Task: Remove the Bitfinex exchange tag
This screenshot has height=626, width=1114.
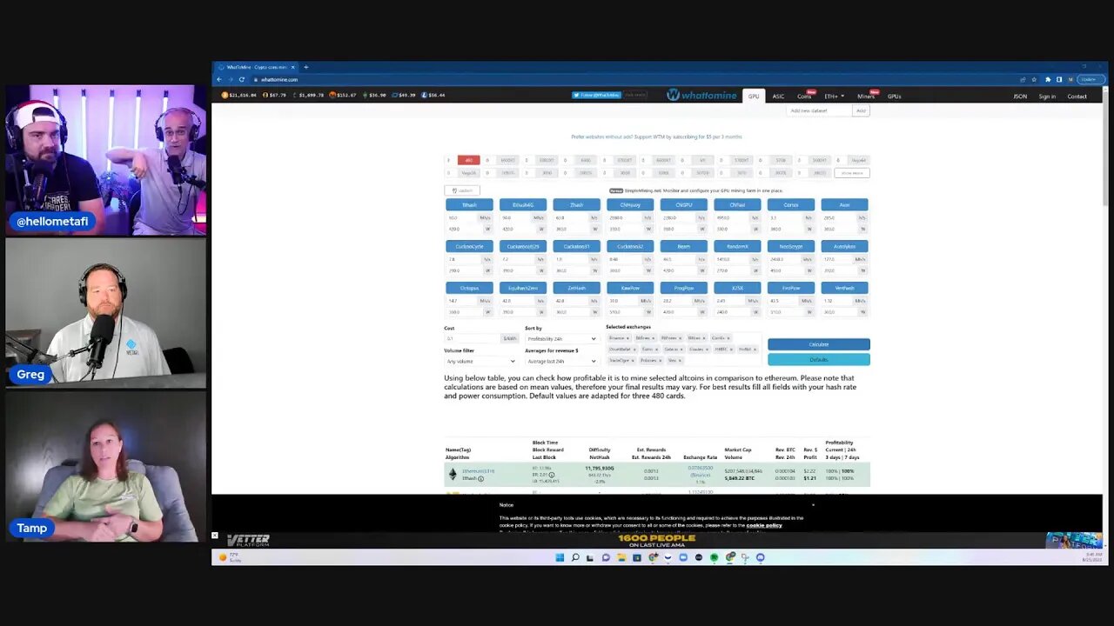Action: click(653, 337)
